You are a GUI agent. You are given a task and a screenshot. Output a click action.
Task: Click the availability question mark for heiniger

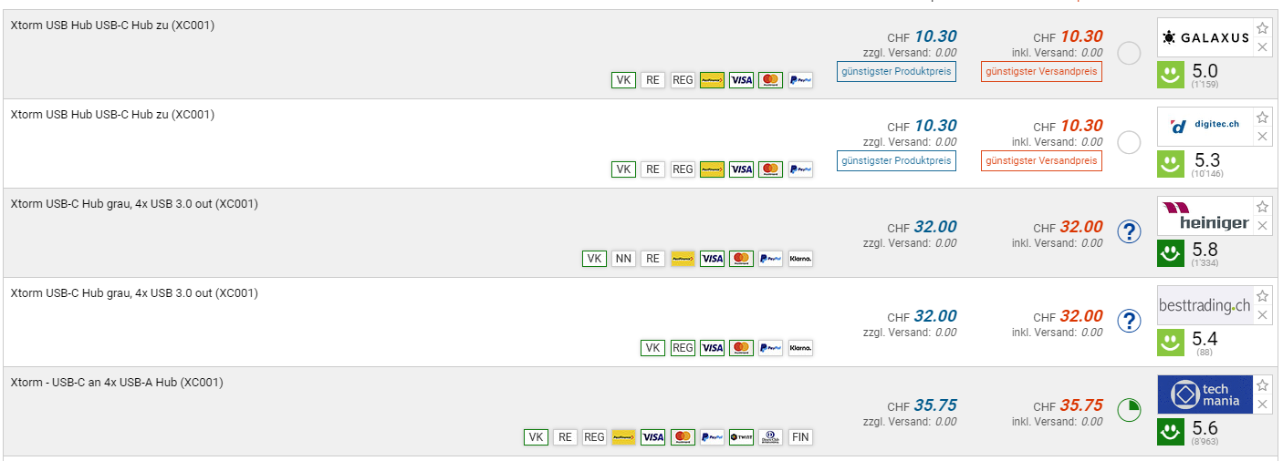click(x=1129, y=232)
